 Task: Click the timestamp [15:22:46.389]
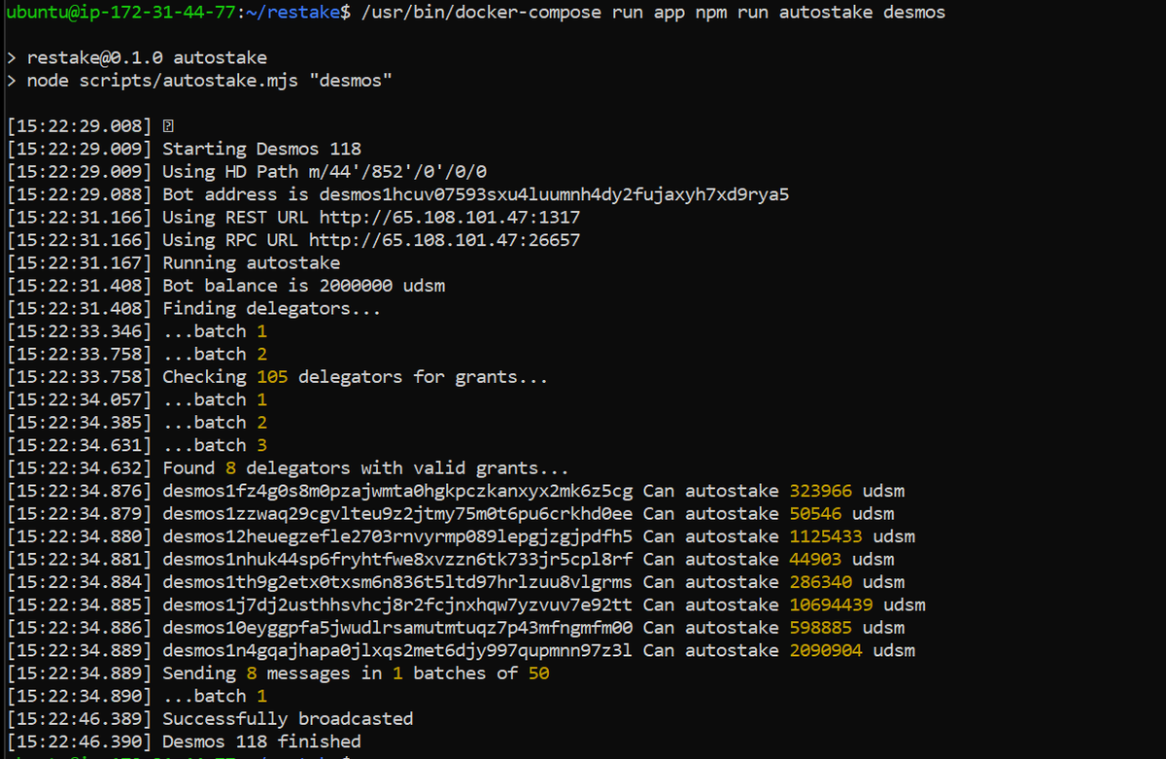pos(79,719)
